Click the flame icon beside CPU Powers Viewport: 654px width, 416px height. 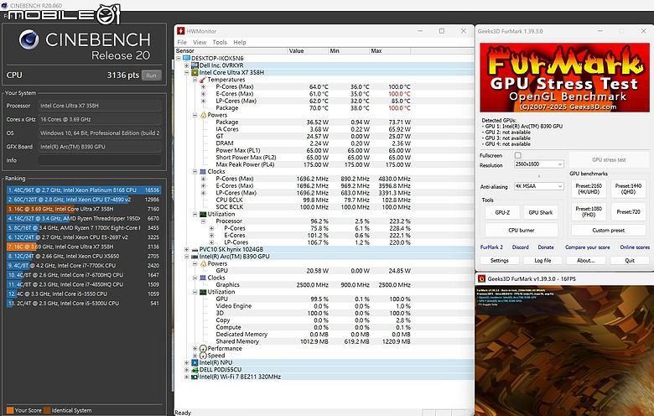(203, 115)
